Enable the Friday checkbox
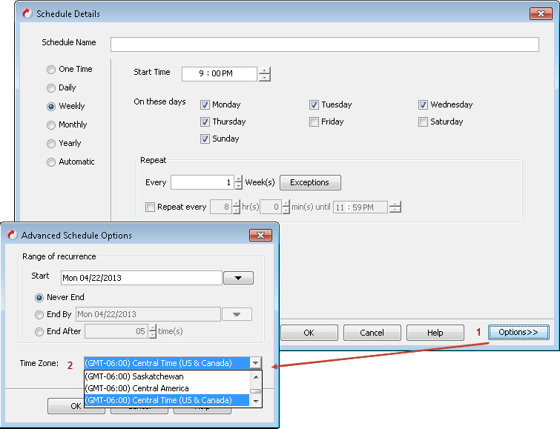560x429 pixels. point(314,122)
